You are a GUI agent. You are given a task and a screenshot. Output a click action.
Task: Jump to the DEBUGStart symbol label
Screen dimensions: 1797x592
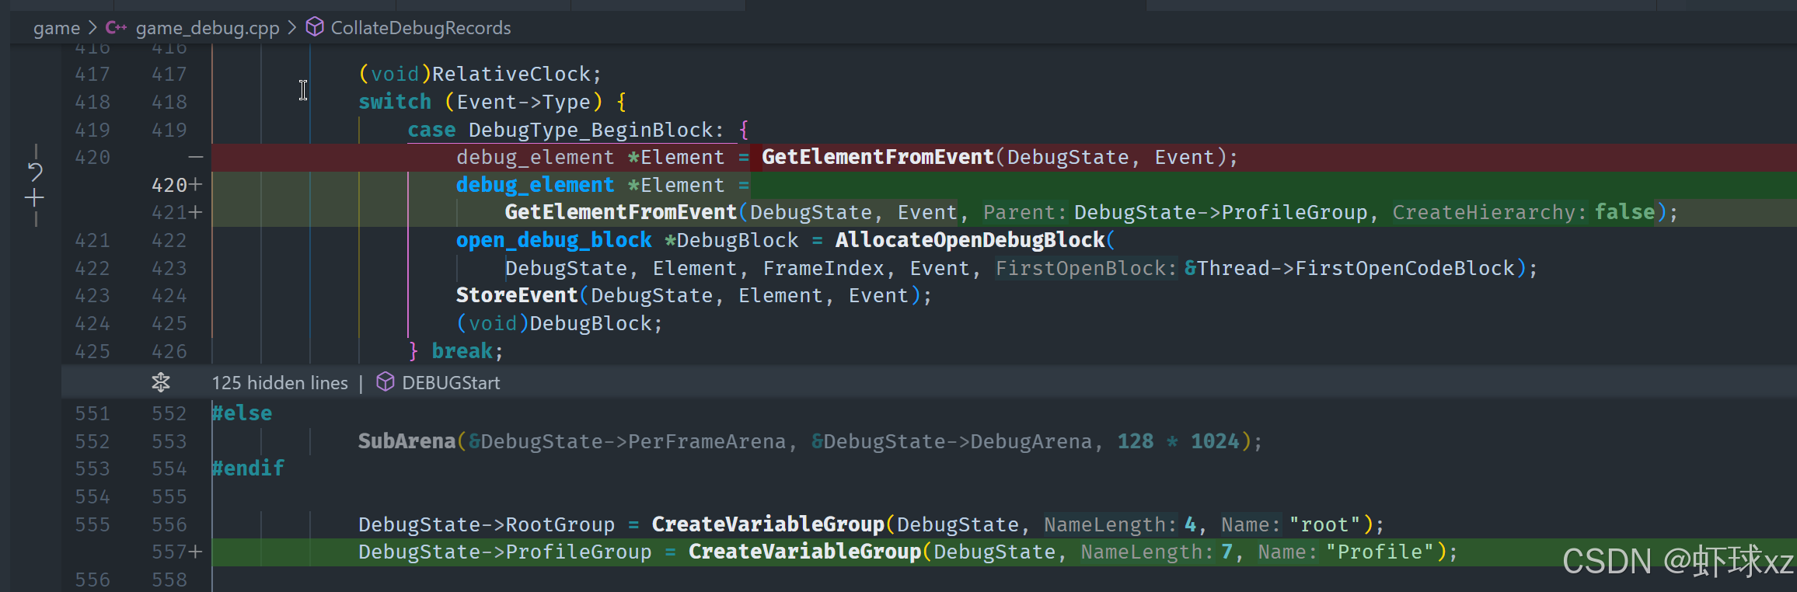pos(451,383)
